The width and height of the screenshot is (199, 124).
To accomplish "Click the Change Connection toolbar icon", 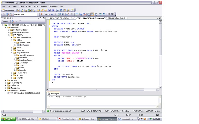I will pos(11,14).
